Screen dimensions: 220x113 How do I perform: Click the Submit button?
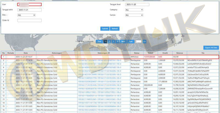tap(105, 28)
